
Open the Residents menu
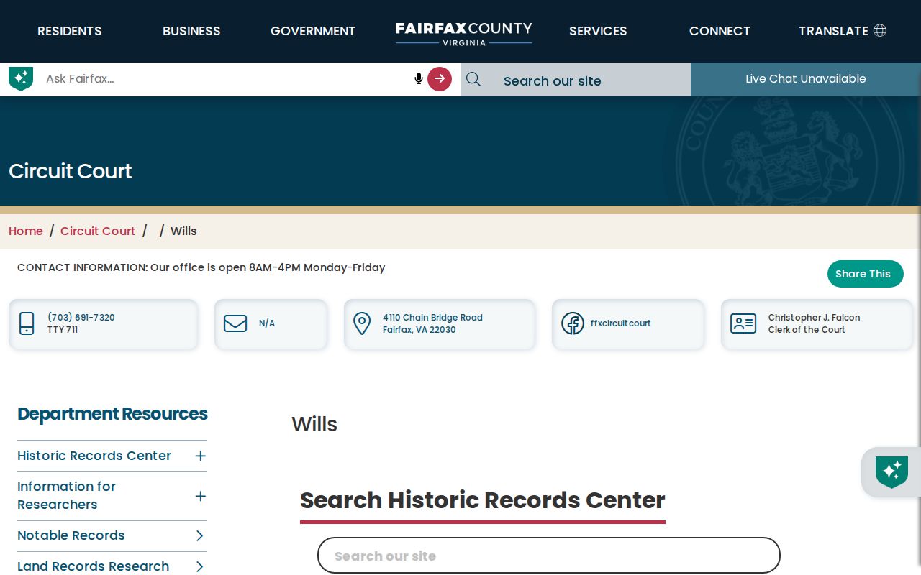70,31
